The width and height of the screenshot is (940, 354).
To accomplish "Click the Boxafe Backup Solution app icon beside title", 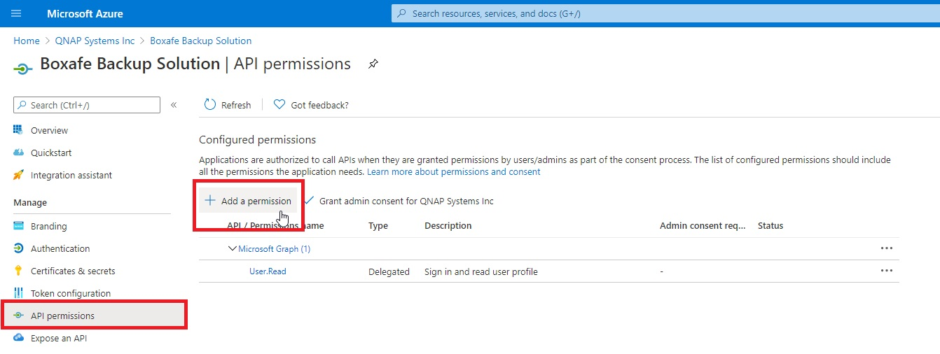I will tap(23, 69).
